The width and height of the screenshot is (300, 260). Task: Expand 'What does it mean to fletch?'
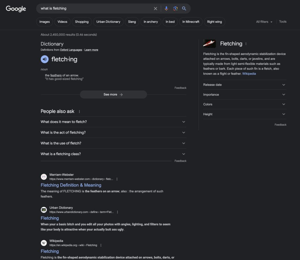pos(113,122)
